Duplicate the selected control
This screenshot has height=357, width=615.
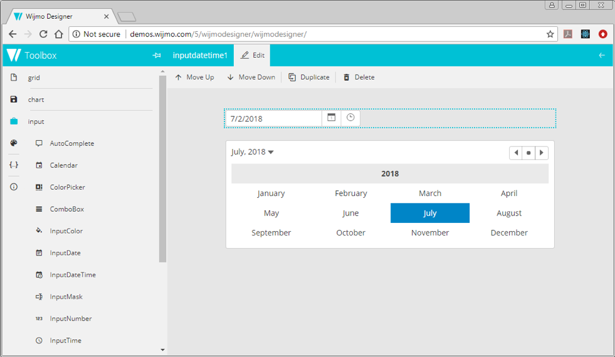(308, 77)
